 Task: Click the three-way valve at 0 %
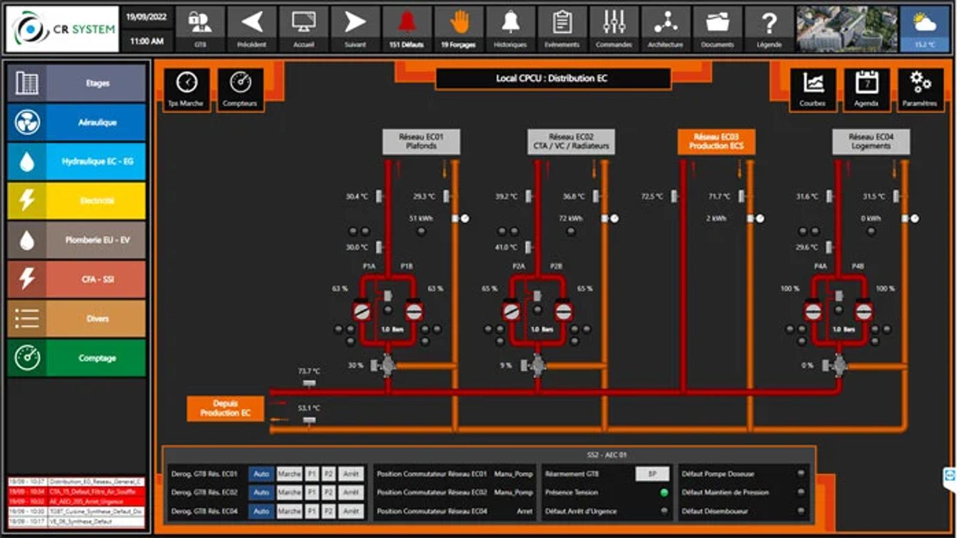click(839, 364)
